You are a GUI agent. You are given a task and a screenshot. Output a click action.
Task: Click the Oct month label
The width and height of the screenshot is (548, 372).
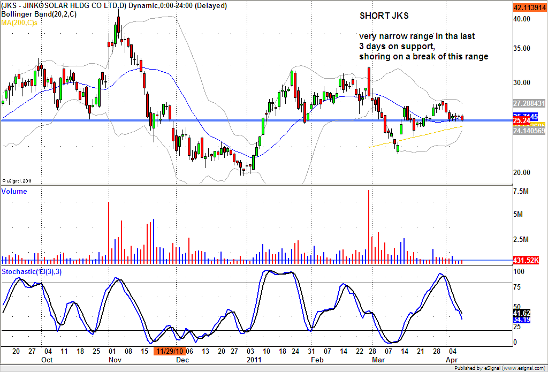pyautogui.click(x=47, y=360)
